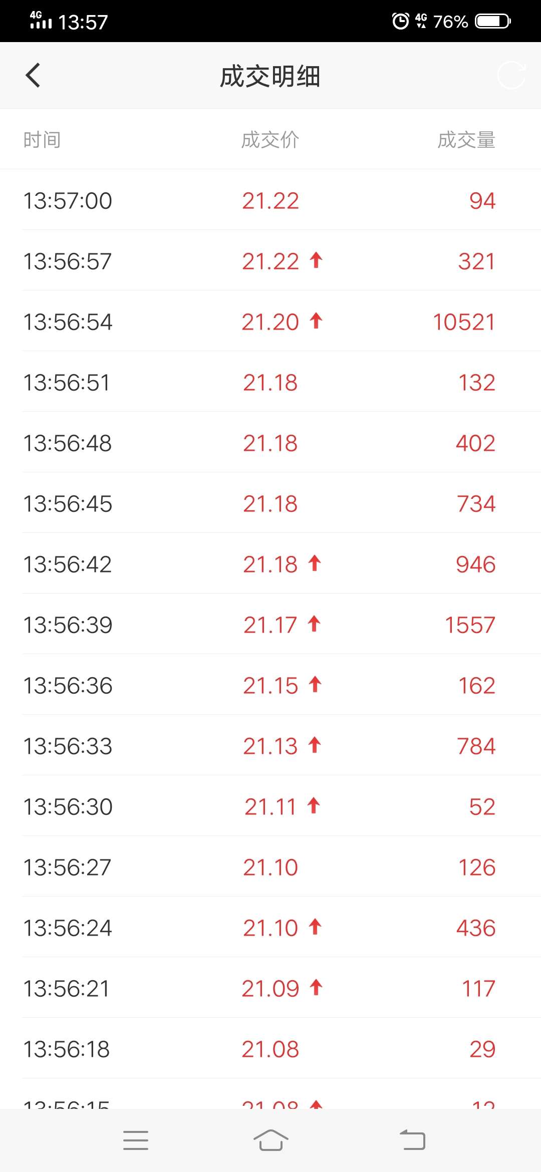541x1172 pixels.
Task: Tap up arrow beside price 21.20
Action: click(x=316, y=321)
